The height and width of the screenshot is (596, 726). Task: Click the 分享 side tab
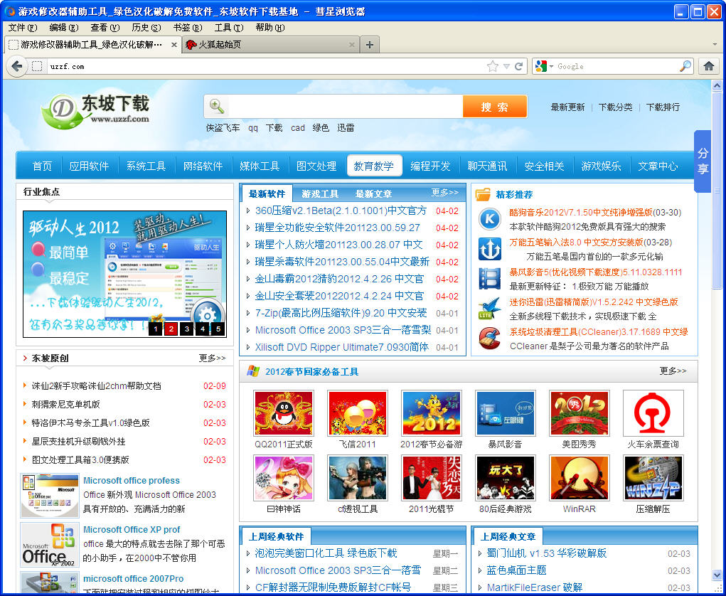(x=703, y=161)
